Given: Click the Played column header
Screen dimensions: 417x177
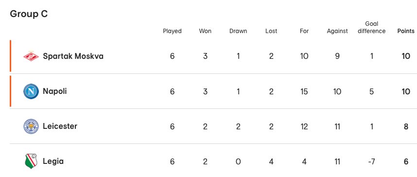Looking at the screenshot, I should (x=172, y=31).
